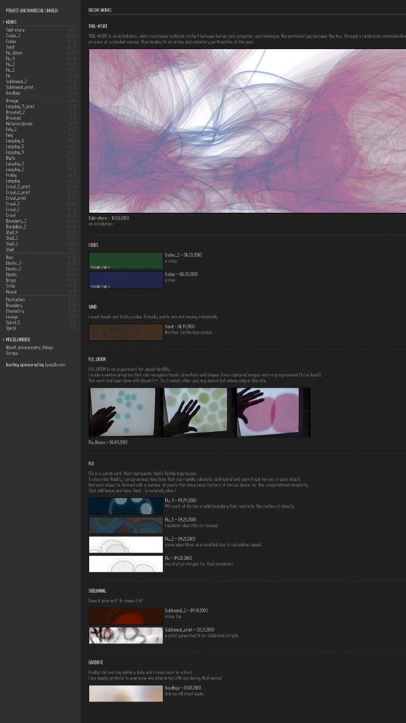
Task: Open Asm sidebar entry
Action: coord(9,257)
